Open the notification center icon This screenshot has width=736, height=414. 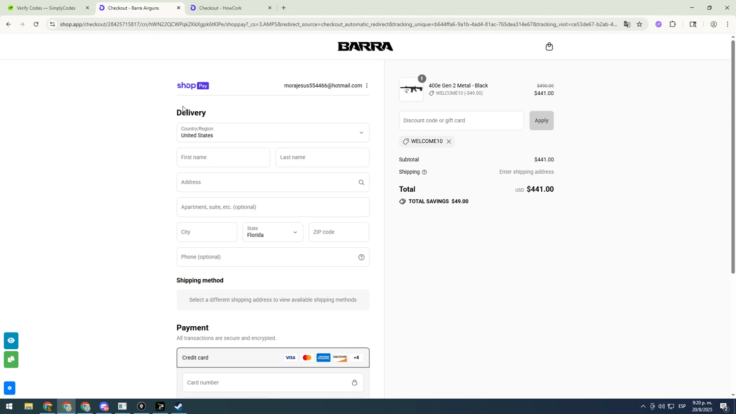click(724, 407)
